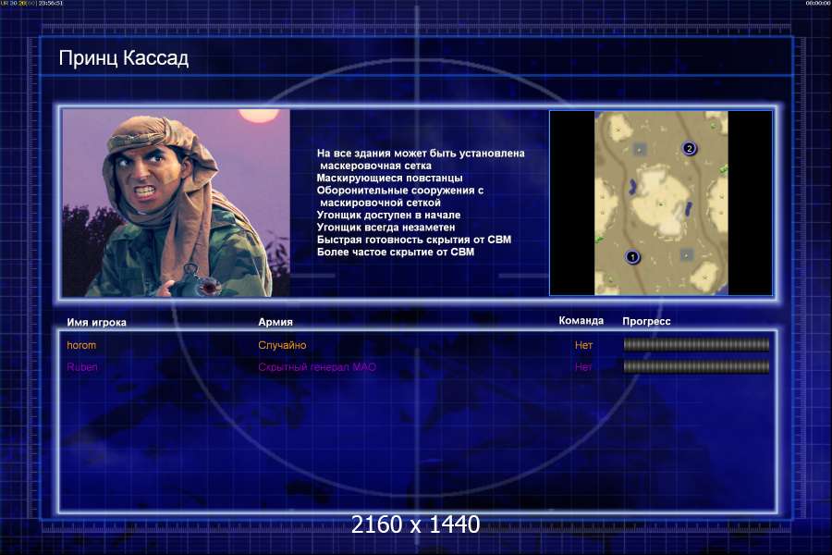This screenshot has width=832, height=555.
Task: Click the line Маскирующиеся повстанцы
Action: click(389, 178)
